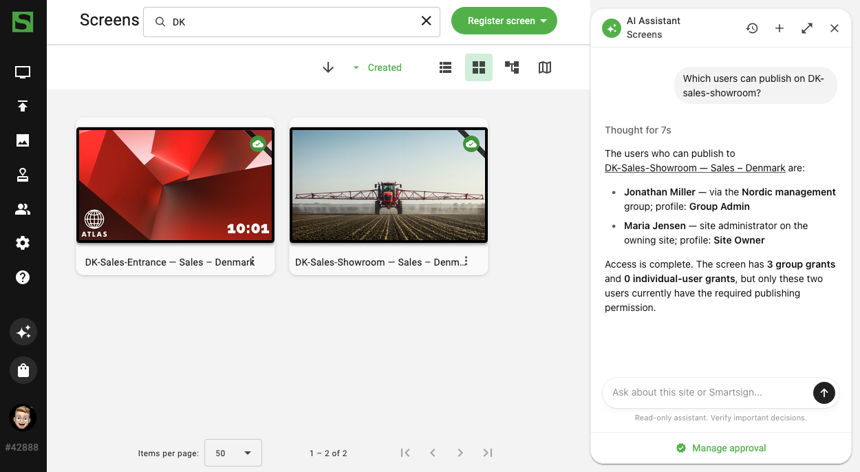
Task: Click the online status badge on DK-Sales-Entrance
Action: click(x=258, y=144)
